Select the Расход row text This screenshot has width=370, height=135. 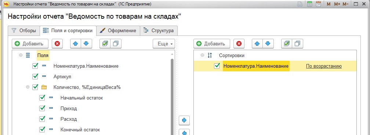pyautogui.click(x=69, y=119)
